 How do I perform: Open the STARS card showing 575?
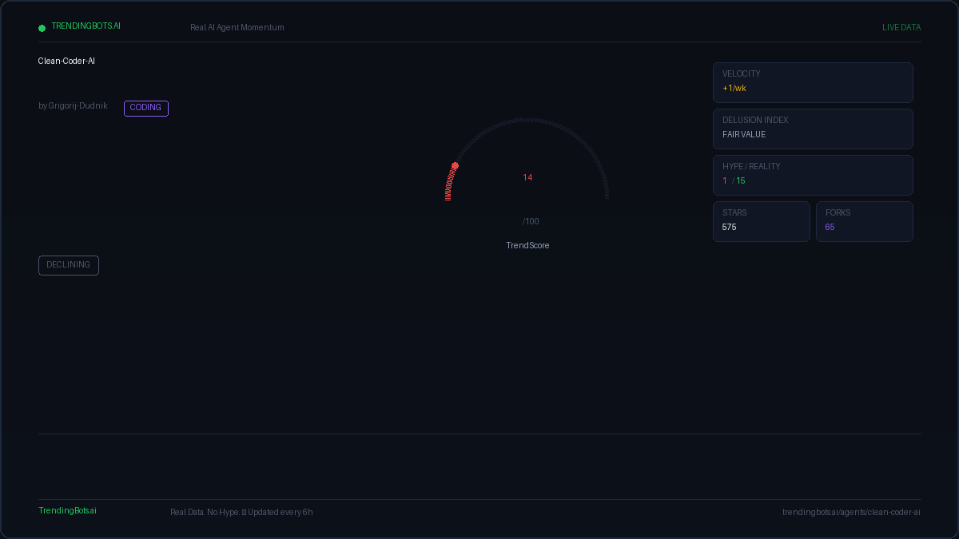762,221
